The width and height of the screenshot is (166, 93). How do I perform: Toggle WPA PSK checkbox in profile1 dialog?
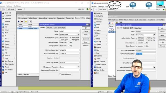(x=60, y=38)
